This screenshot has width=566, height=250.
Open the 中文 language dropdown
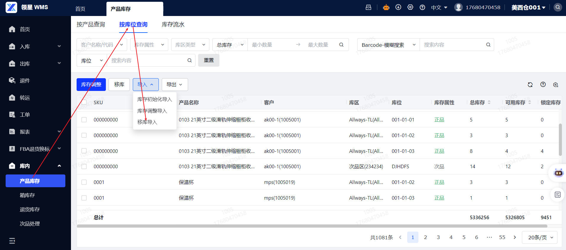click(x=439, y=7)
